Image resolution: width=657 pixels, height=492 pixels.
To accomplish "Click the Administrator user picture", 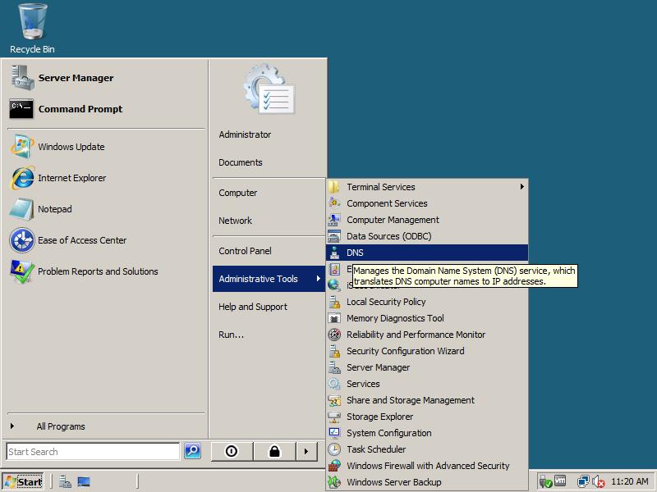I will pyautogui.click(x=269, y=89).
